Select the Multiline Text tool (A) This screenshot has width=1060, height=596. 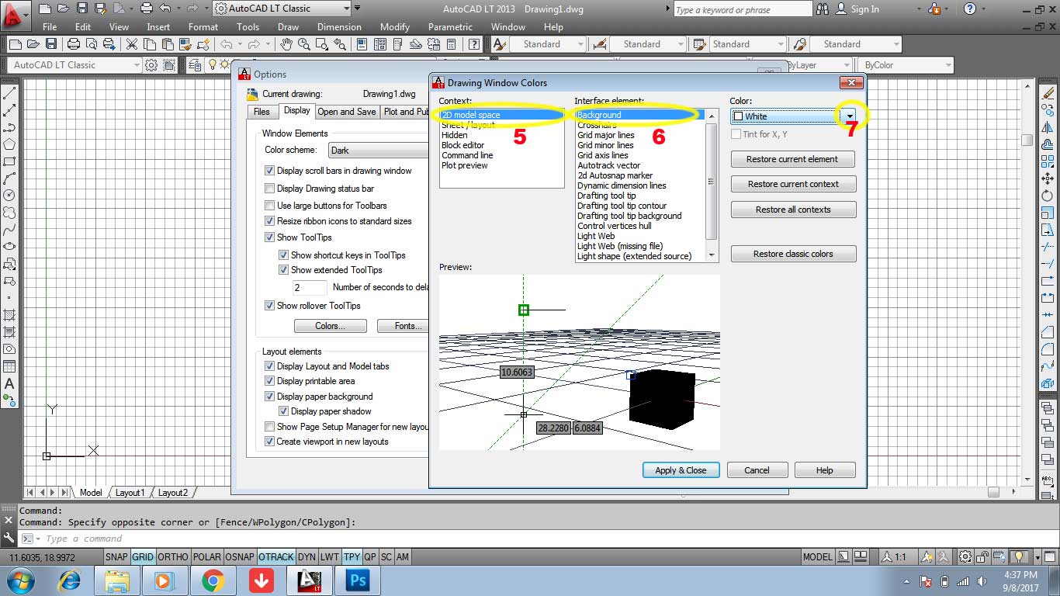(x=9, y=383)
